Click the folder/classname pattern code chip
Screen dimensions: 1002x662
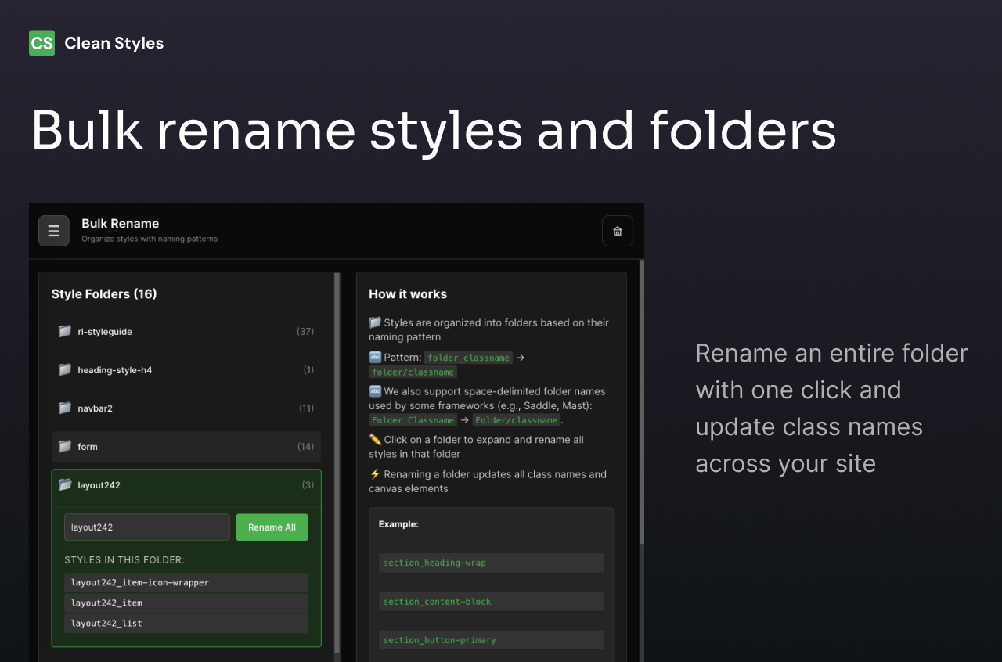coord(413,372)
